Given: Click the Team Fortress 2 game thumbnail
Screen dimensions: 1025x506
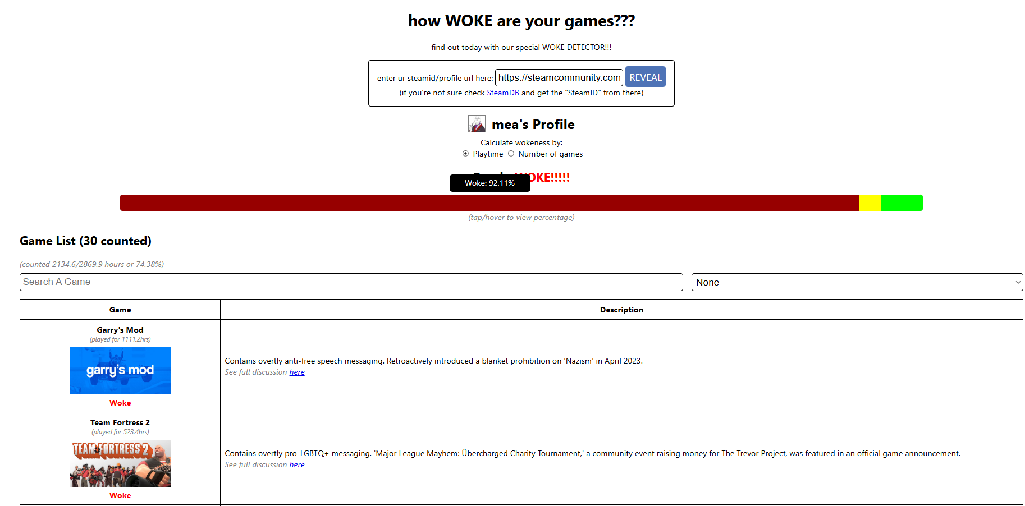Looking at the screenshot, I should coord(120,463).
